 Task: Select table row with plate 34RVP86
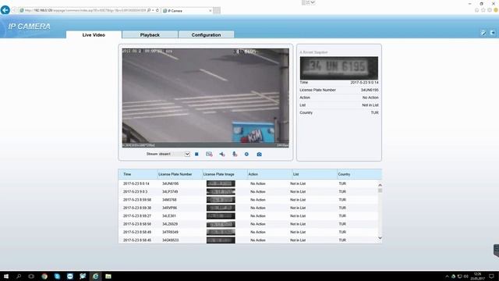[x=248, y=208]
